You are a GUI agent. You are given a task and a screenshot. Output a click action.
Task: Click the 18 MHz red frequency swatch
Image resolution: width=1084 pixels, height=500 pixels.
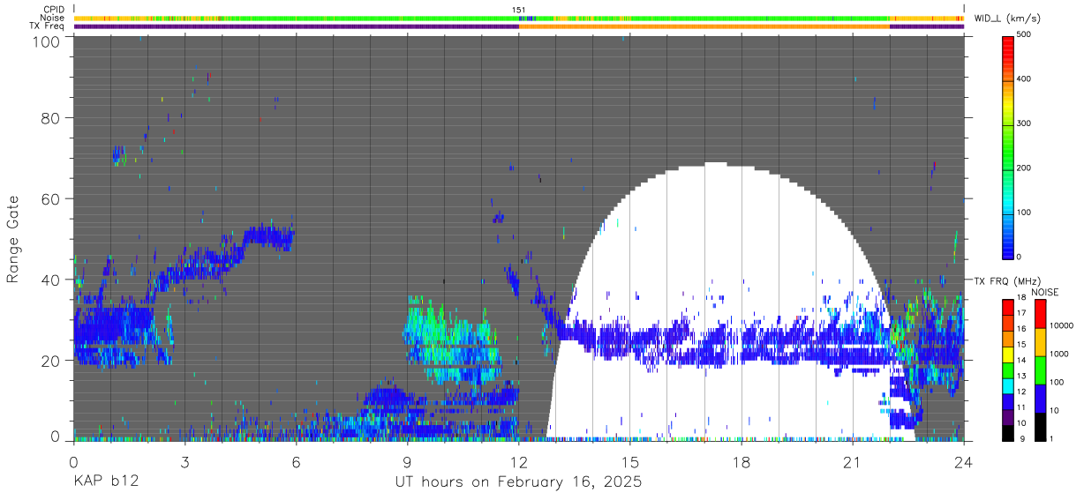click(1008, 307)
